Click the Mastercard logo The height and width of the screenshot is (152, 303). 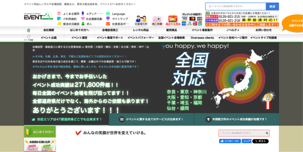[x=192, y=19]
